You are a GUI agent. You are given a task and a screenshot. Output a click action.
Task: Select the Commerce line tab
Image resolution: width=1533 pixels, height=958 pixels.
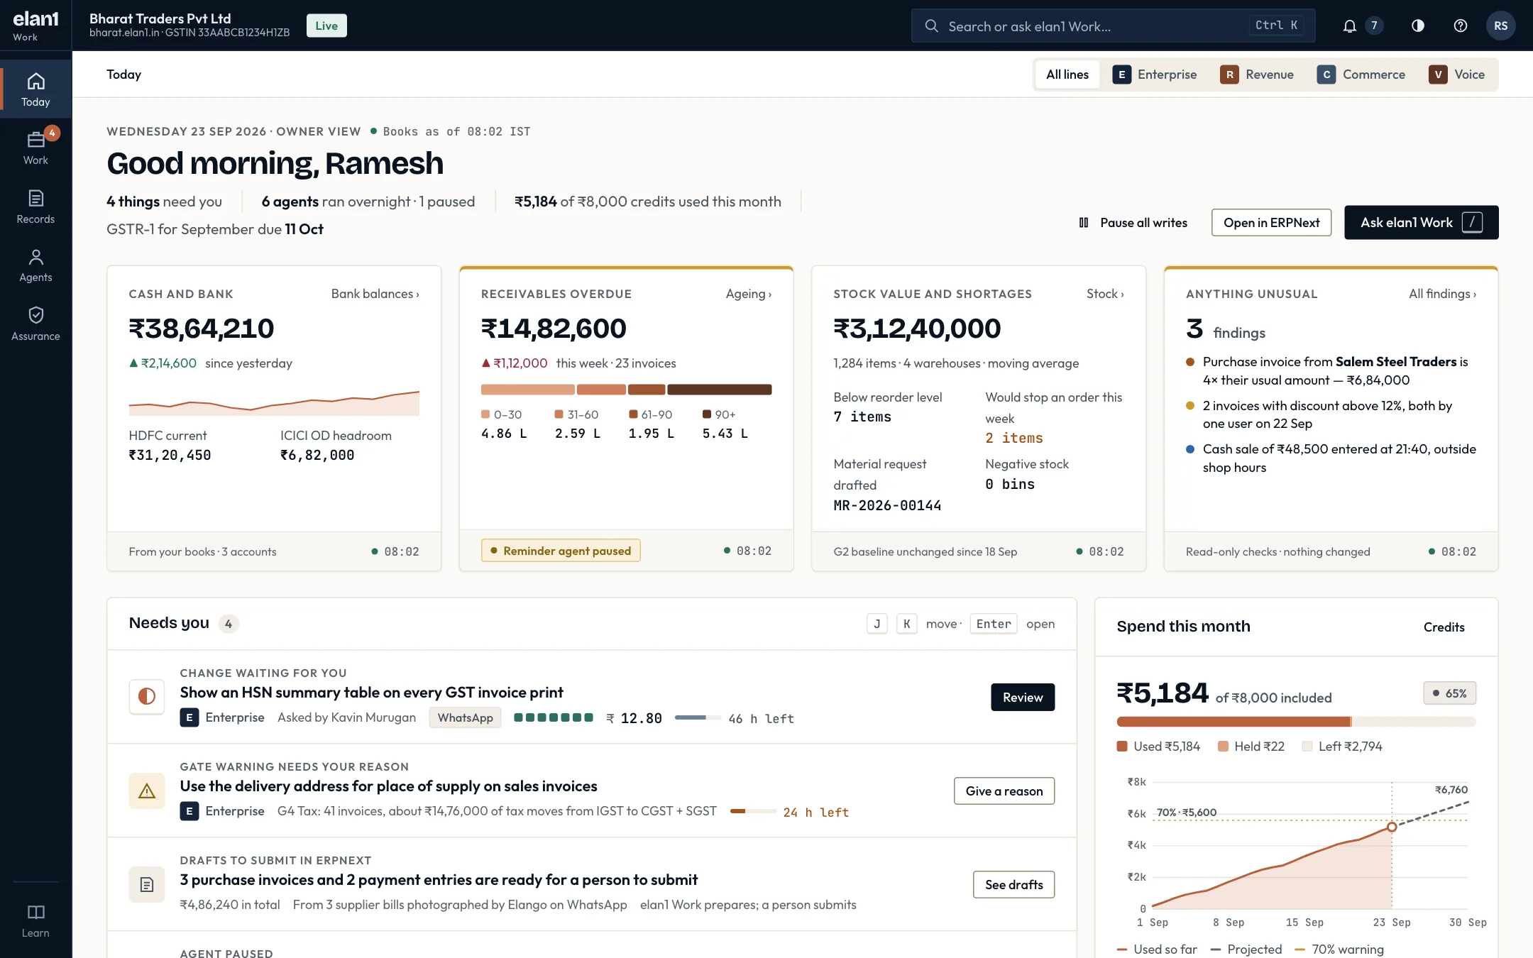coord(1361,75)
